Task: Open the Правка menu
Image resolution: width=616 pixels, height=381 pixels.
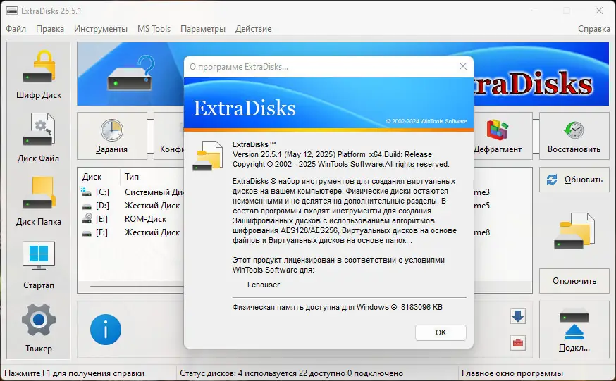Action: (50, 29)
